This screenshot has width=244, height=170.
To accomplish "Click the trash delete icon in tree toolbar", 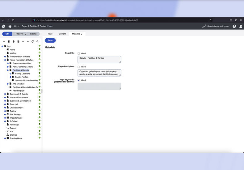I will (x=9, y=41).
